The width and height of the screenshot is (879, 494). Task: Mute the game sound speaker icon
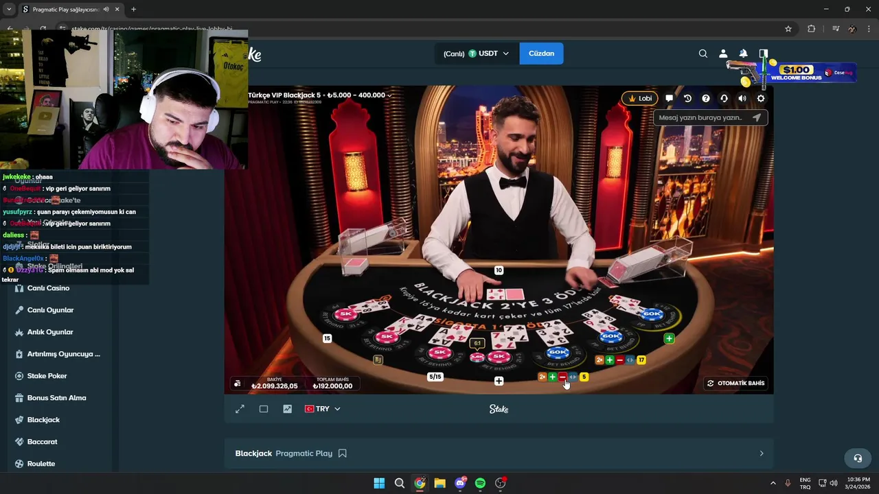[x=742, y=98]
